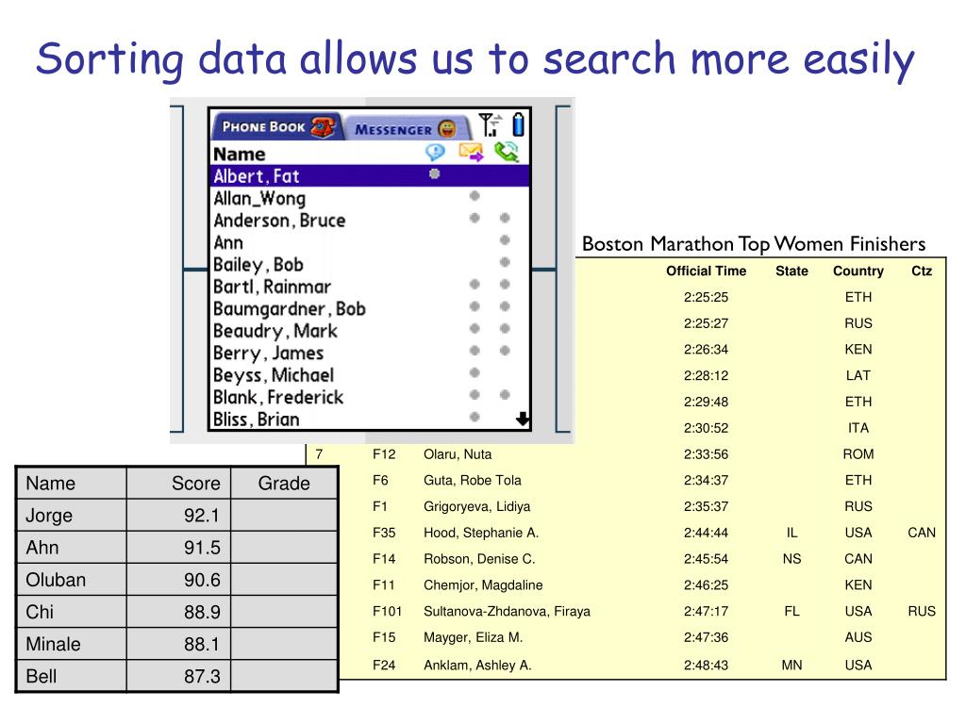966x724 pixels.
Task: Click the blue battery indicator icon
Action: 518,123
